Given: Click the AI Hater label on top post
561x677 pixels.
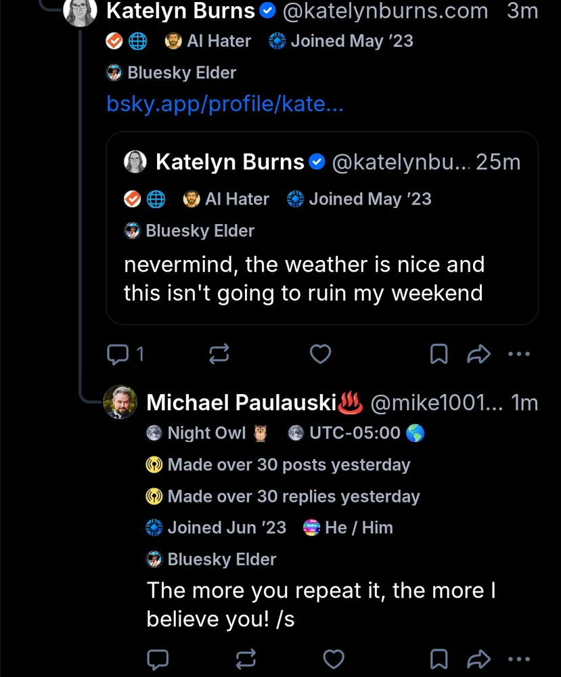Looking at the screenshot, I should (x=208, y=41).
